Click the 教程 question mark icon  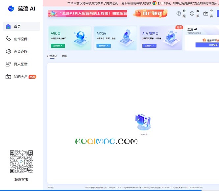[179, 14]
